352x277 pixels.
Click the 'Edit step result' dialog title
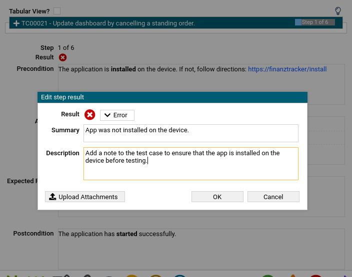[62, 97]
